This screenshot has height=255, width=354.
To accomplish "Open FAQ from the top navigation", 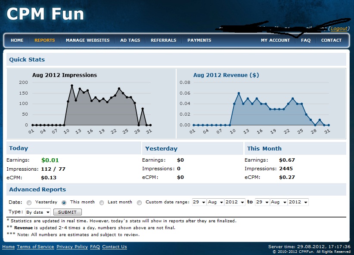I will (306, 40).
